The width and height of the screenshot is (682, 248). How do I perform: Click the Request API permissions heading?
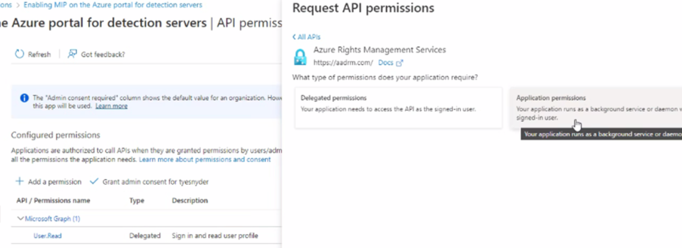(363, 8)
